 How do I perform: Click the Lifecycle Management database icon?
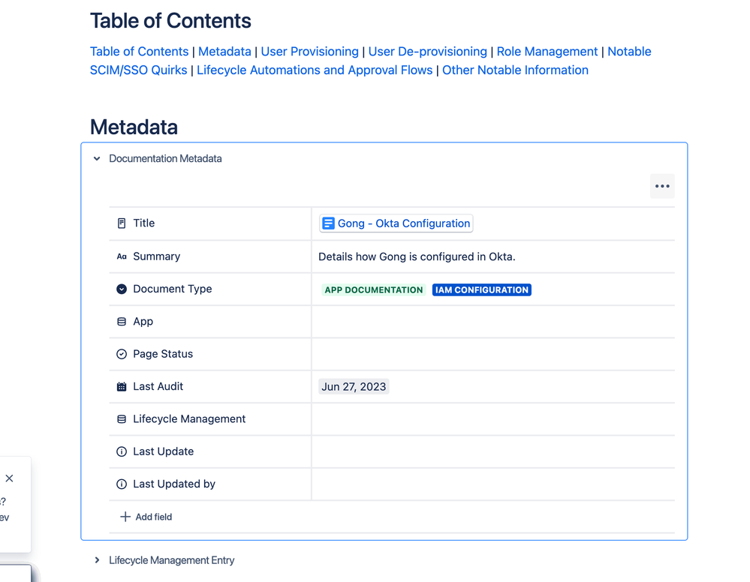click(122, 419)
